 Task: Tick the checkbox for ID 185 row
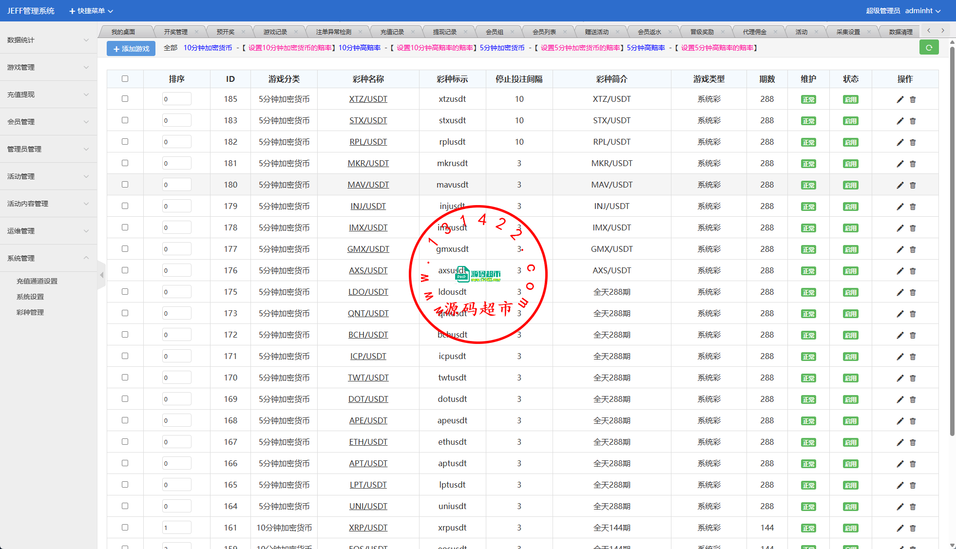click(x=125, y=99)
